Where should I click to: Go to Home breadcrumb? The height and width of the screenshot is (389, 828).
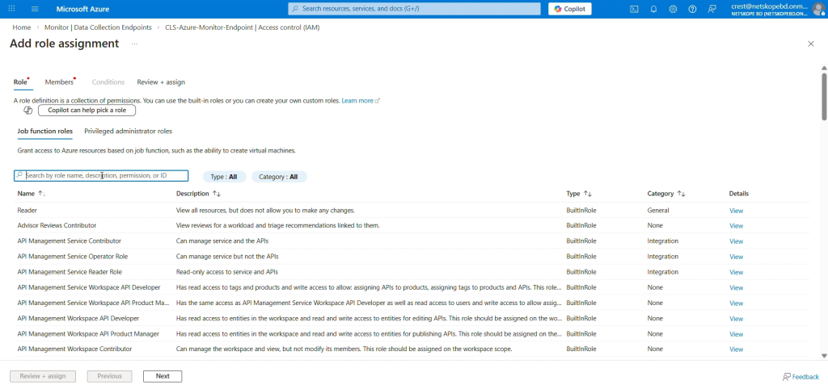[x=22, y=27]
